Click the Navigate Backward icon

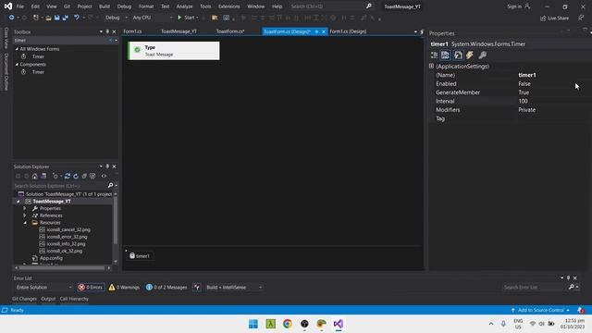(12, 18)
